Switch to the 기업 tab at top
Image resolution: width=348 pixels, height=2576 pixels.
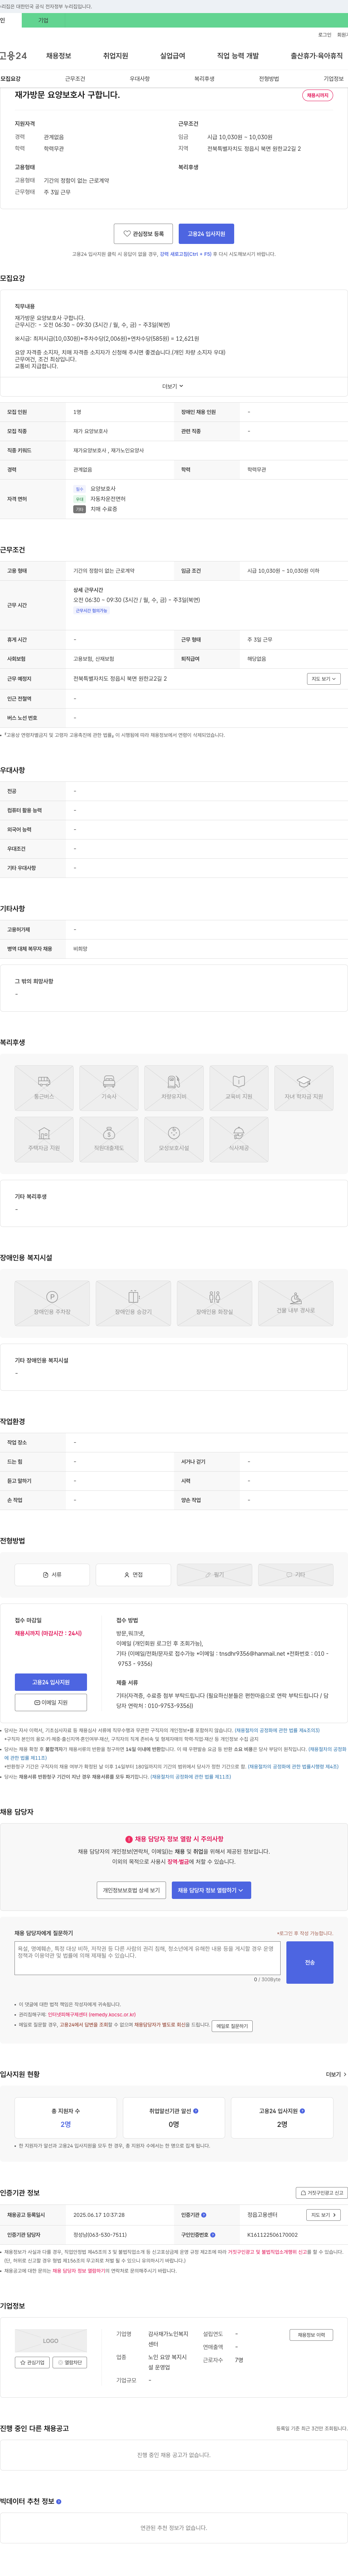click(x=43, y=20)
